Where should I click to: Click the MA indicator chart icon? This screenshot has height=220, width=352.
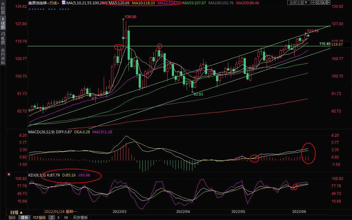64,3
